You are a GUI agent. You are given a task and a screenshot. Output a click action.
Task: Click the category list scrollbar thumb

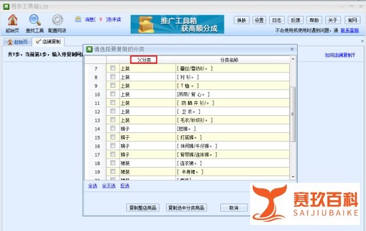[x=293, y=114]
